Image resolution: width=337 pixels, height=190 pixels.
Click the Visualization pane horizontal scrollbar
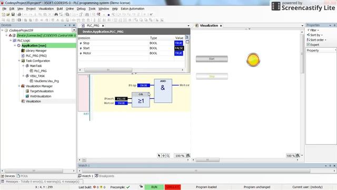[207, 160]
